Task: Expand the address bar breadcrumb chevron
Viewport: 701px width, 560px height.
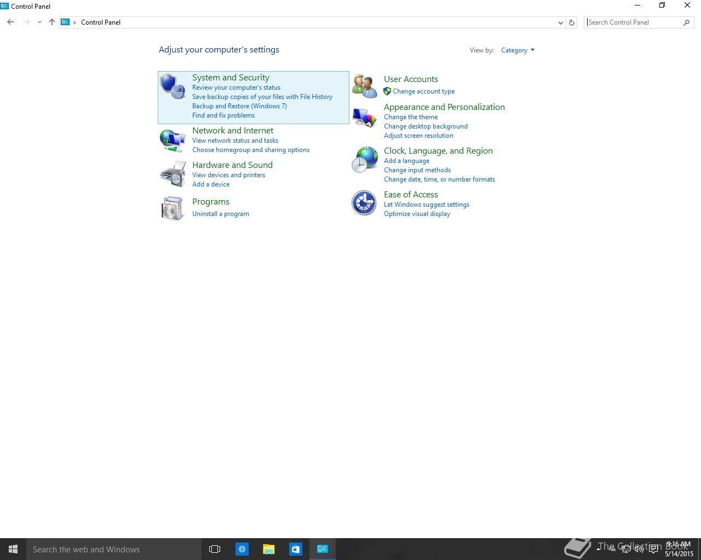Action: (x=75, y=22)
